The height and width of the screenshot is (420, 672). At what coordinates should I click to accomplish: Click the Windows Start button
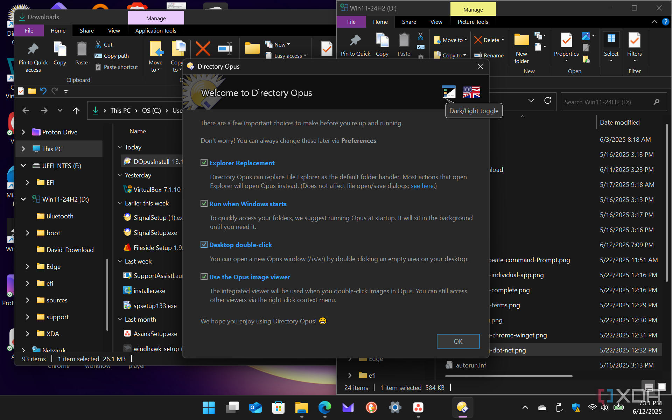[x=209, y=407]
